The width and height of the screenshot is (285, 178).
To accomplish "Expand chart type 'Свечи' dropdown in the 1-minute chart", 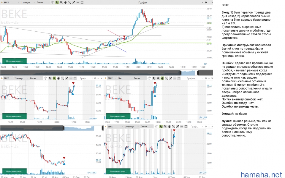I will [x=48, y=3].
